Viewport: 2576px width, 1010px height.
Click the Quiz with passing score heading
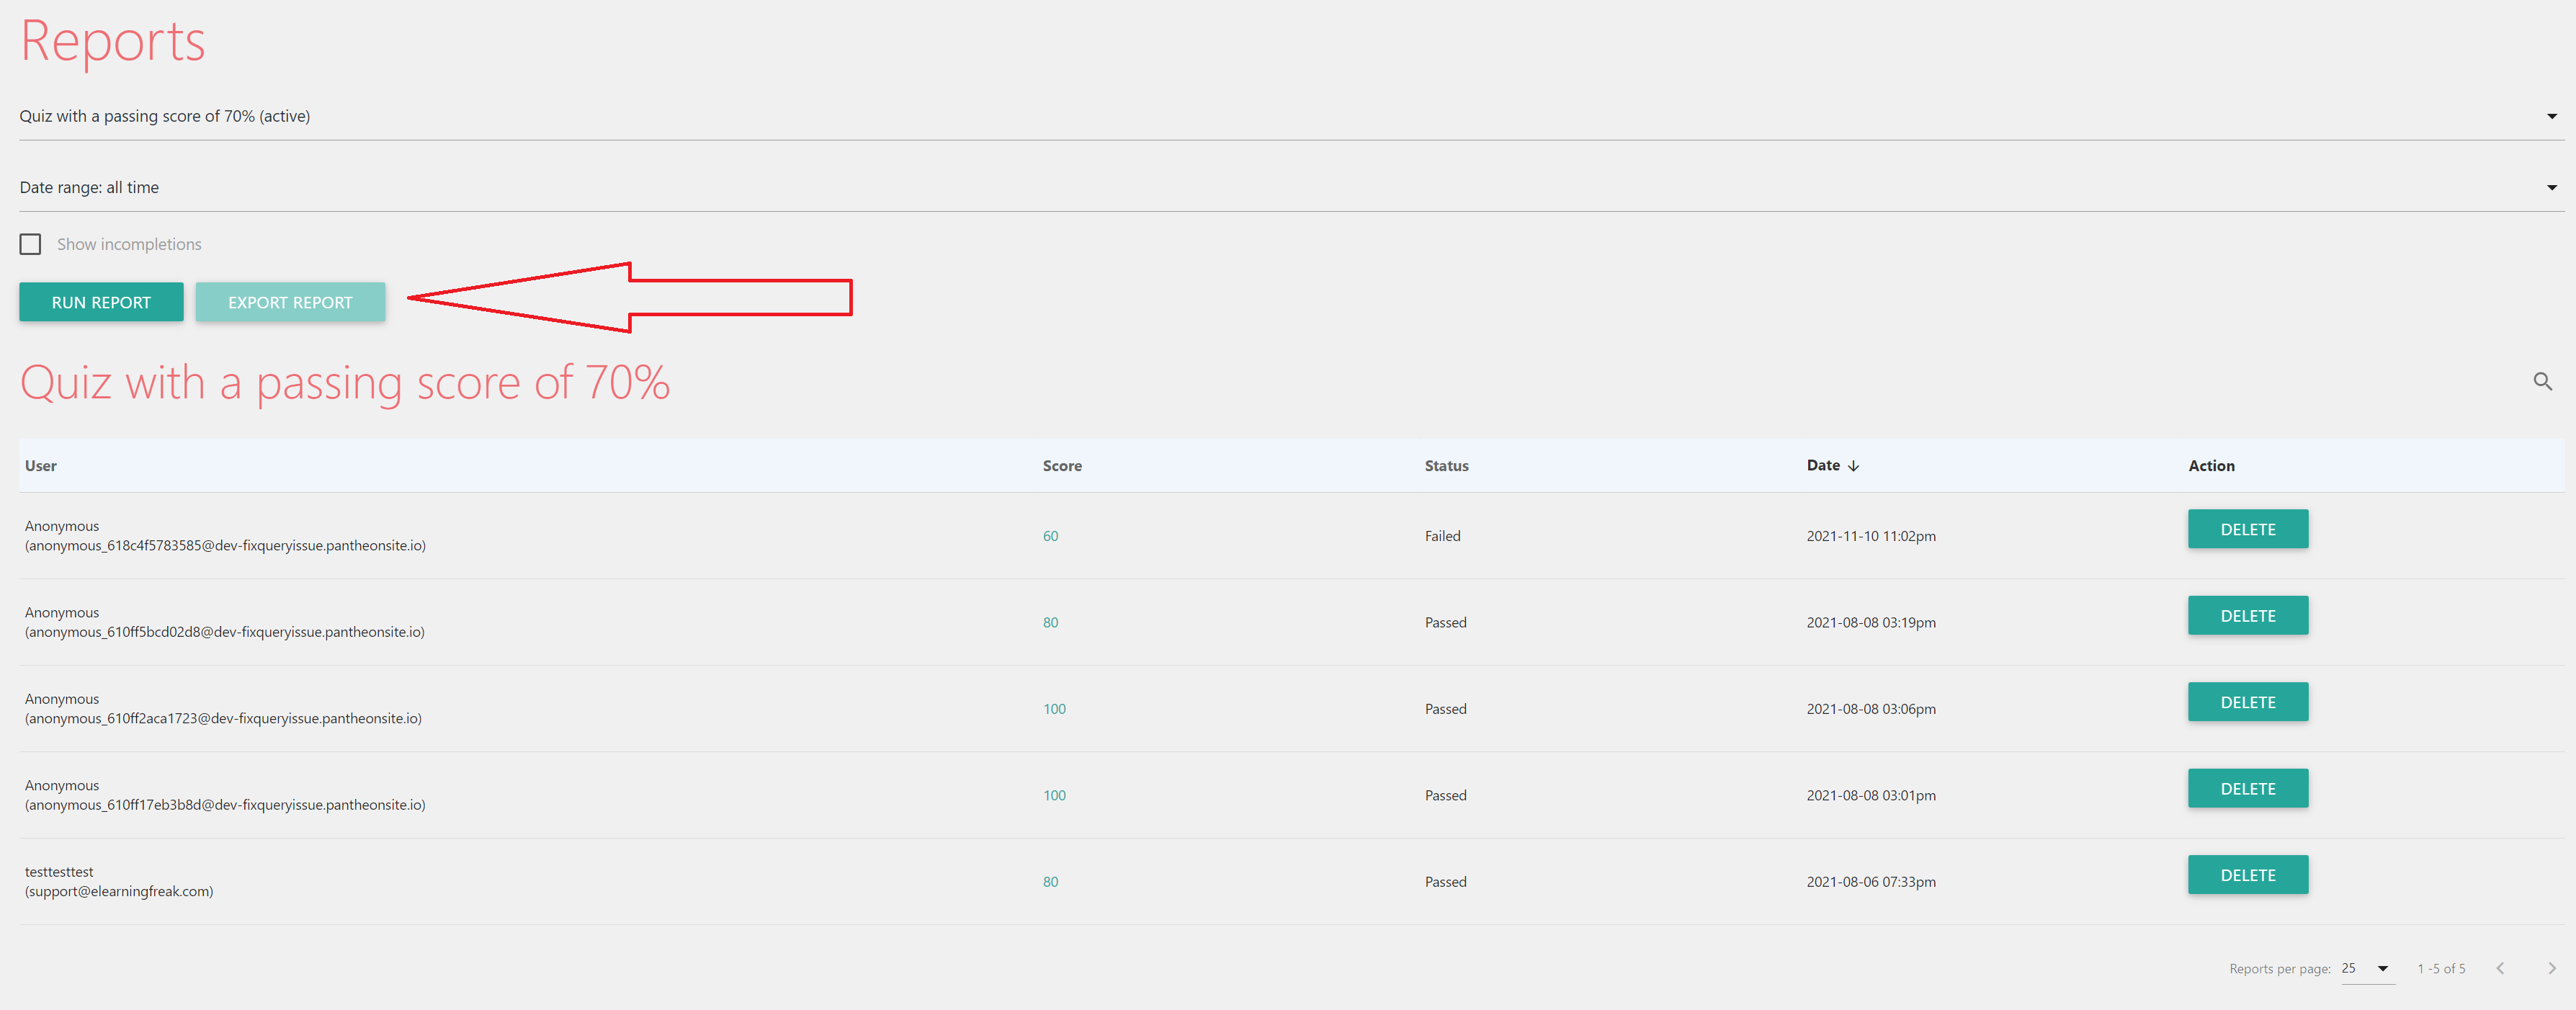coord(345,383)
